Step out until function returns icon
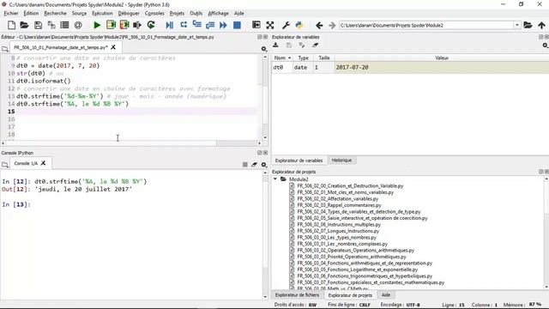The height and width of the screenshot is (309, 549). 210,25
